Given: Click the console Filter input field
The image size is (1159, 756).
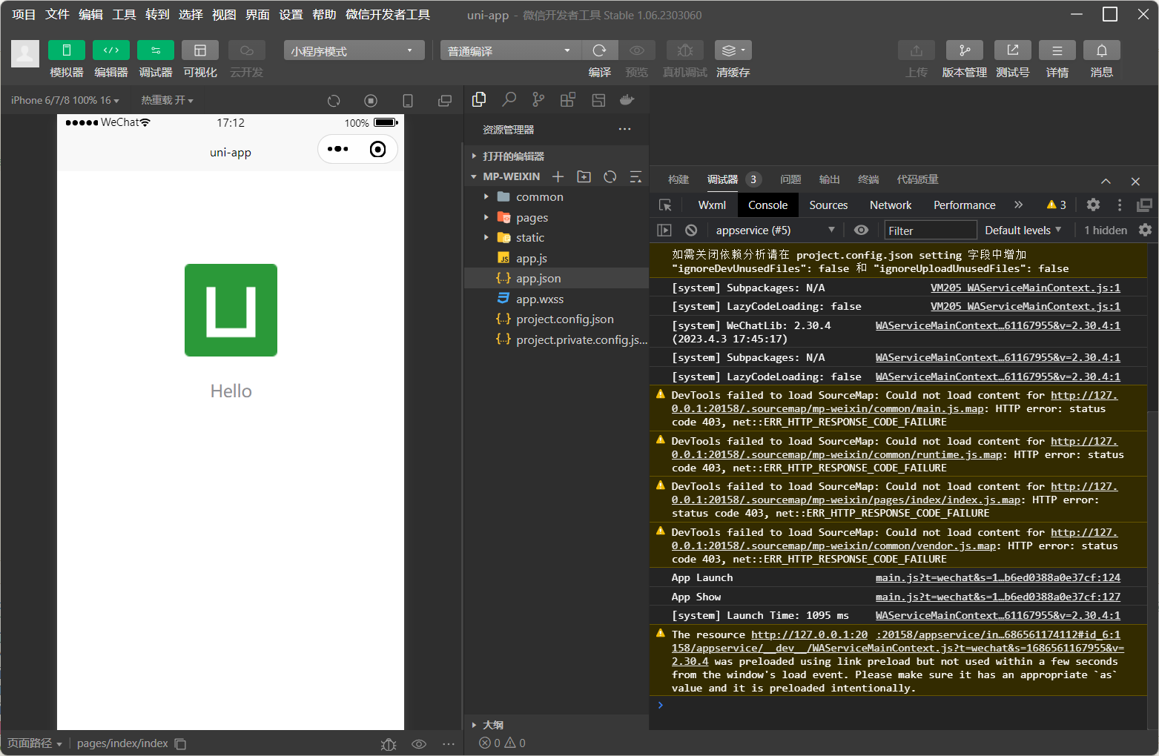Looking at the screenshot, I should [930, 231].
